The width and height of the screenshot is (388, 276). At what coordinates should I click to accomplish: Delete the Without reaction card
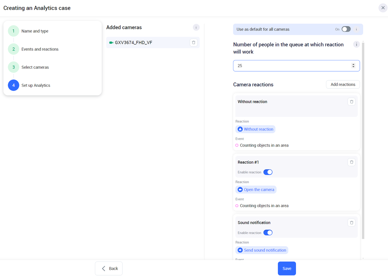352,102
